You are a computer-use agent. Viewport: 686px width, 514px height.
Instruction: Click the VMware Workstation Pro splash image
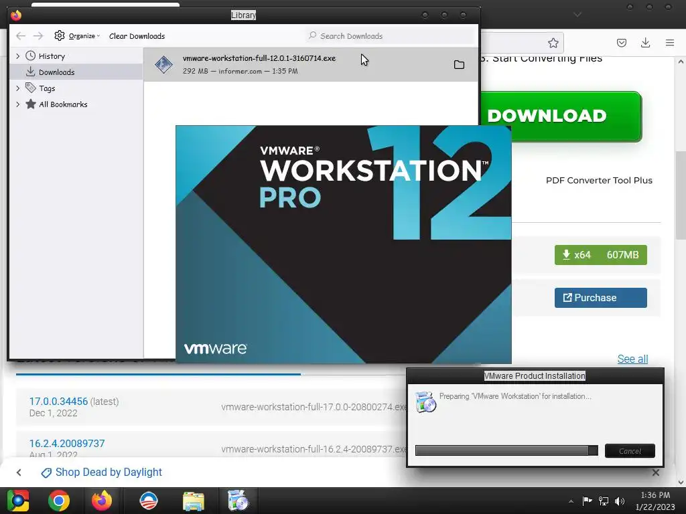[x=344, y=245]
